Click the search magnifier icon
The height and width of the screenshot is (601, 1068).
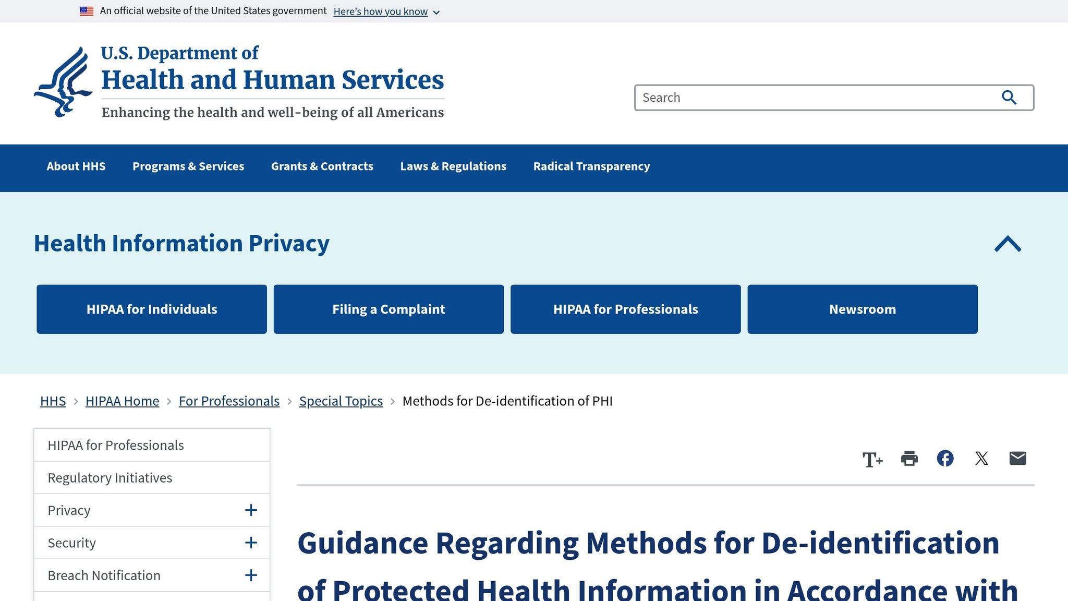coord(1009,98)
